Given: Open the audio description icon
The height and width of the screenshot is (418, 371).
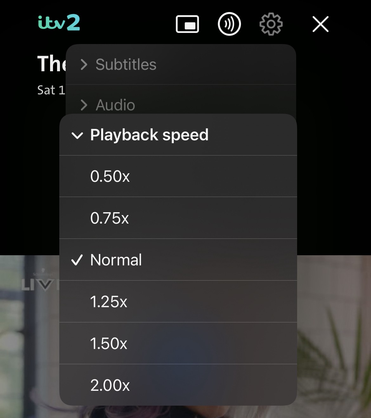Looking at the screenshot, I should [x=229, y=24].
